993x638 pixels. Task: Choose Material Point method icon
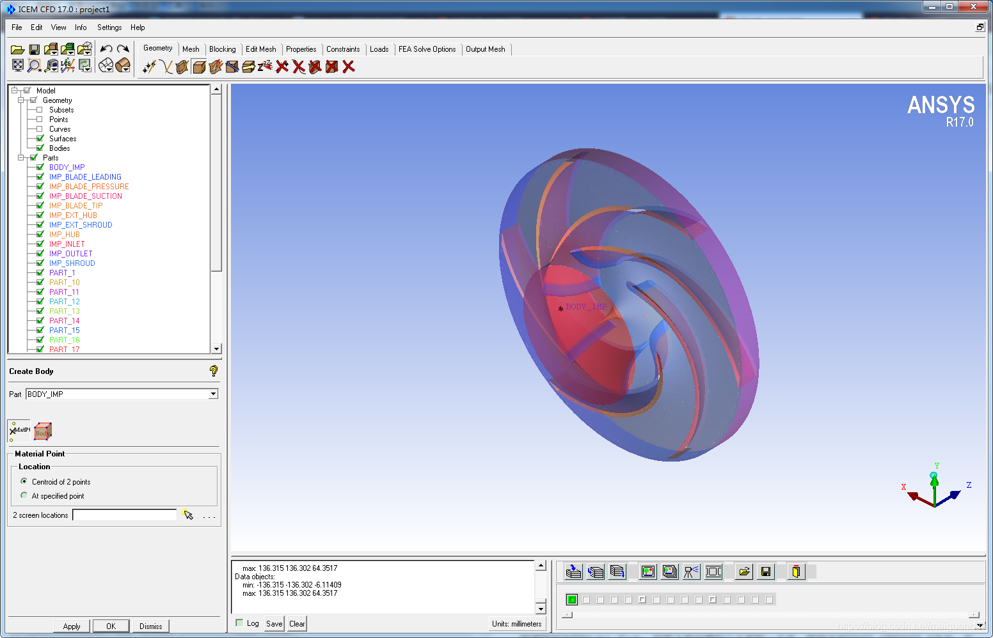tap(19, 431)
